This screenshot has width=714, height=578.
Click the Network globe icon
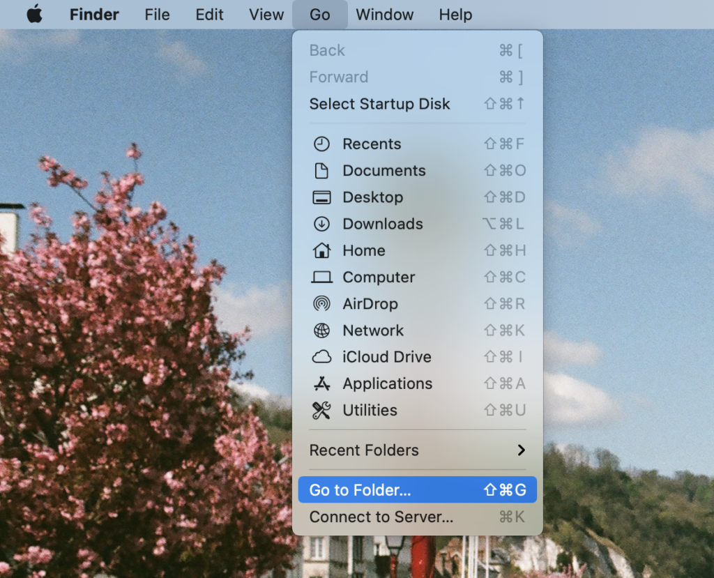(321, 330)
